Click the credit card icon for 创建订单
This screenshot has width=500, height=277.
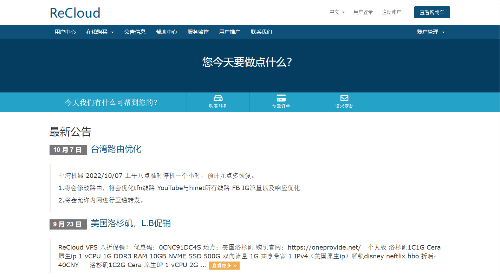[281, 98]
